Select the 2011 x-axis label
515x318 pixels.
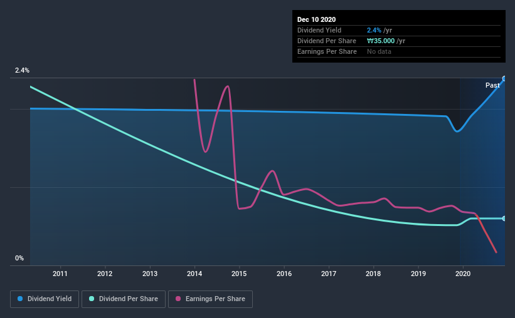pyautogui.click(x=60, y=274)
